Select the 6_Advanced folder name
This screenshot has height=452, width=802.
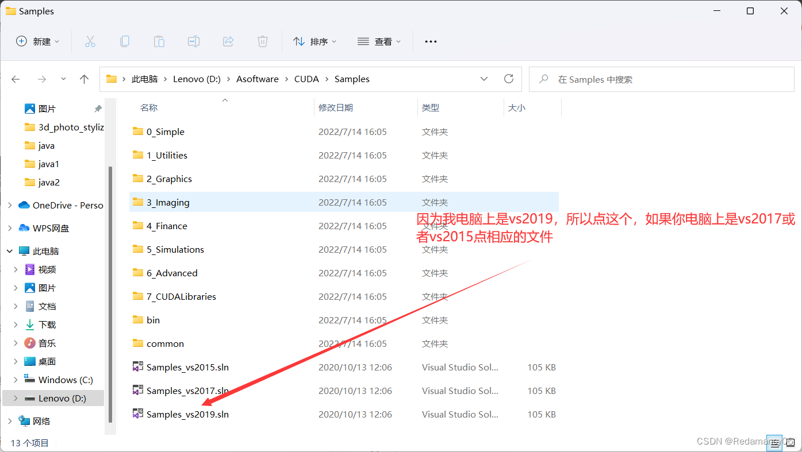(172, 273)
